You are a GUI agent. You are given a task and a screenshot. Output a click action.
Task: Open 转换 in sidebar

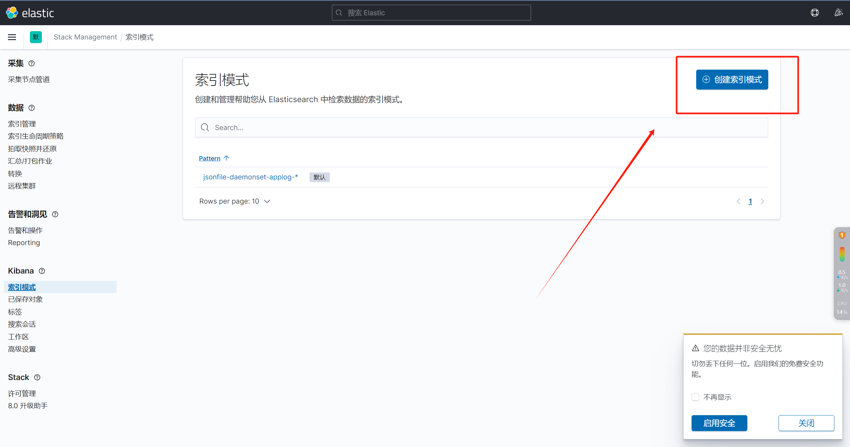point(15,174)
